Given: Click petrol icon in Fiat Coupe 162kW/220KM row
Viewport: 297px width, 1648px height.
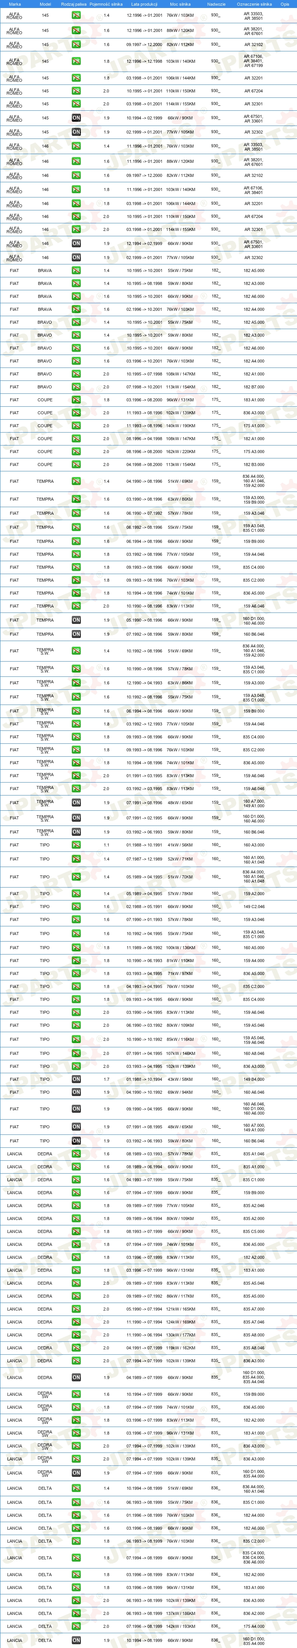Looking at the screenshot, I should click(76, 452).
